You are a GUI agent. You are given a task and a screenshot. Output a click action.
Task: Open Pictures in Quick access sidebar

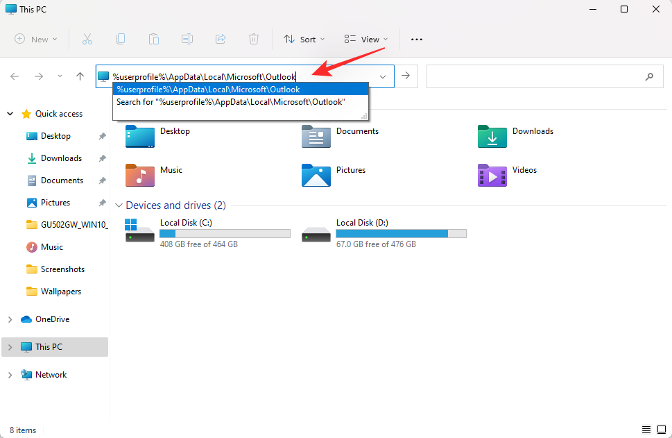(x=55, y=203)
